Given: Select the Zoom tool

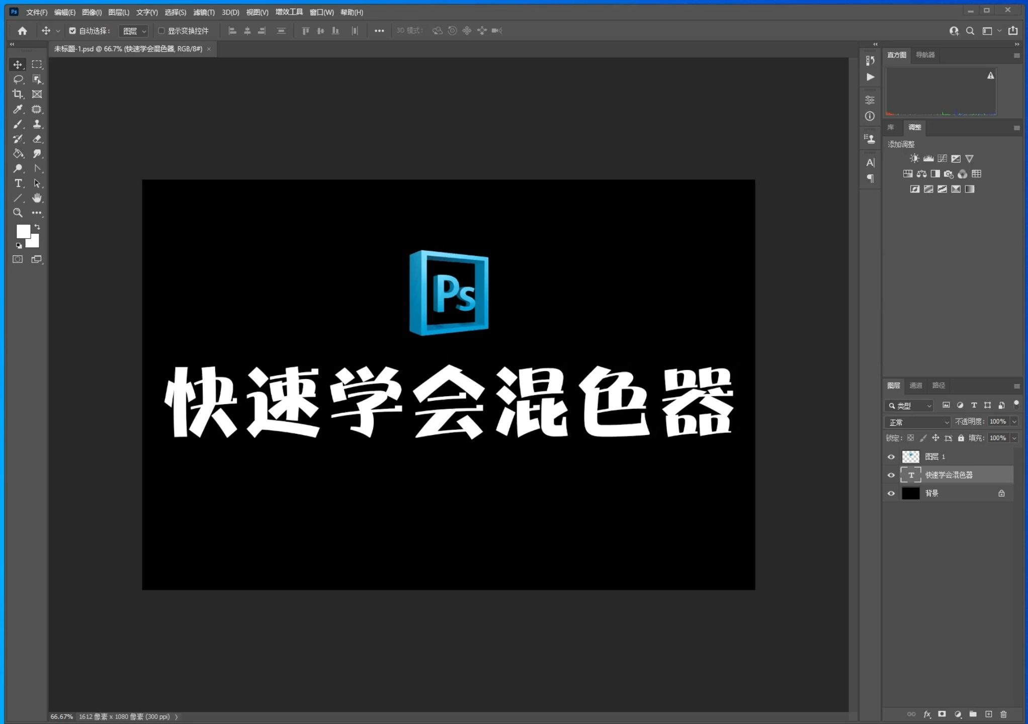Looking at the screenshot, I should coord(18,213).
